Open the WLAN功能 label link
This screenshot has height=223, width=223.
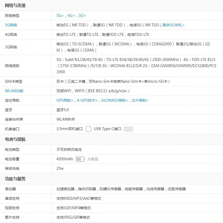[14, 91]
